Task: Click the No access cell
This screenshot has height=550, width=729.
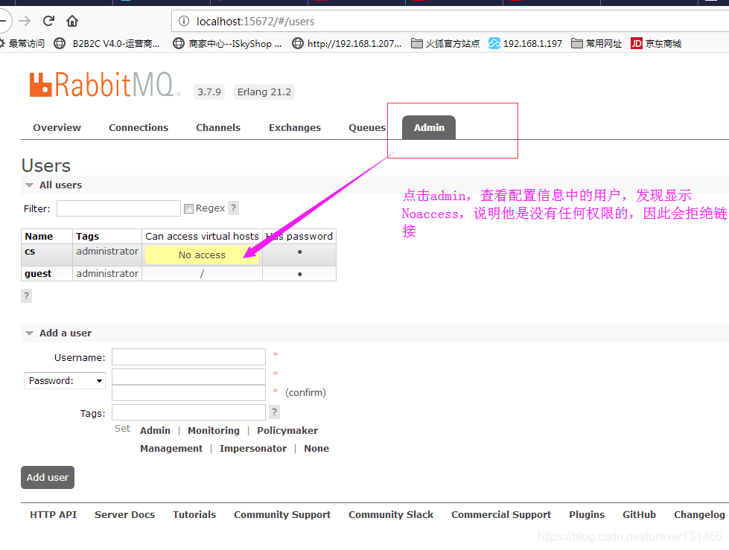Action: (202, 255)
